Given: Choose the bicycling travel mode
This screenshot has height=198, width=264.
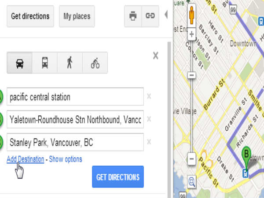Looking at the screenshot, I should [x=95, y=63].
